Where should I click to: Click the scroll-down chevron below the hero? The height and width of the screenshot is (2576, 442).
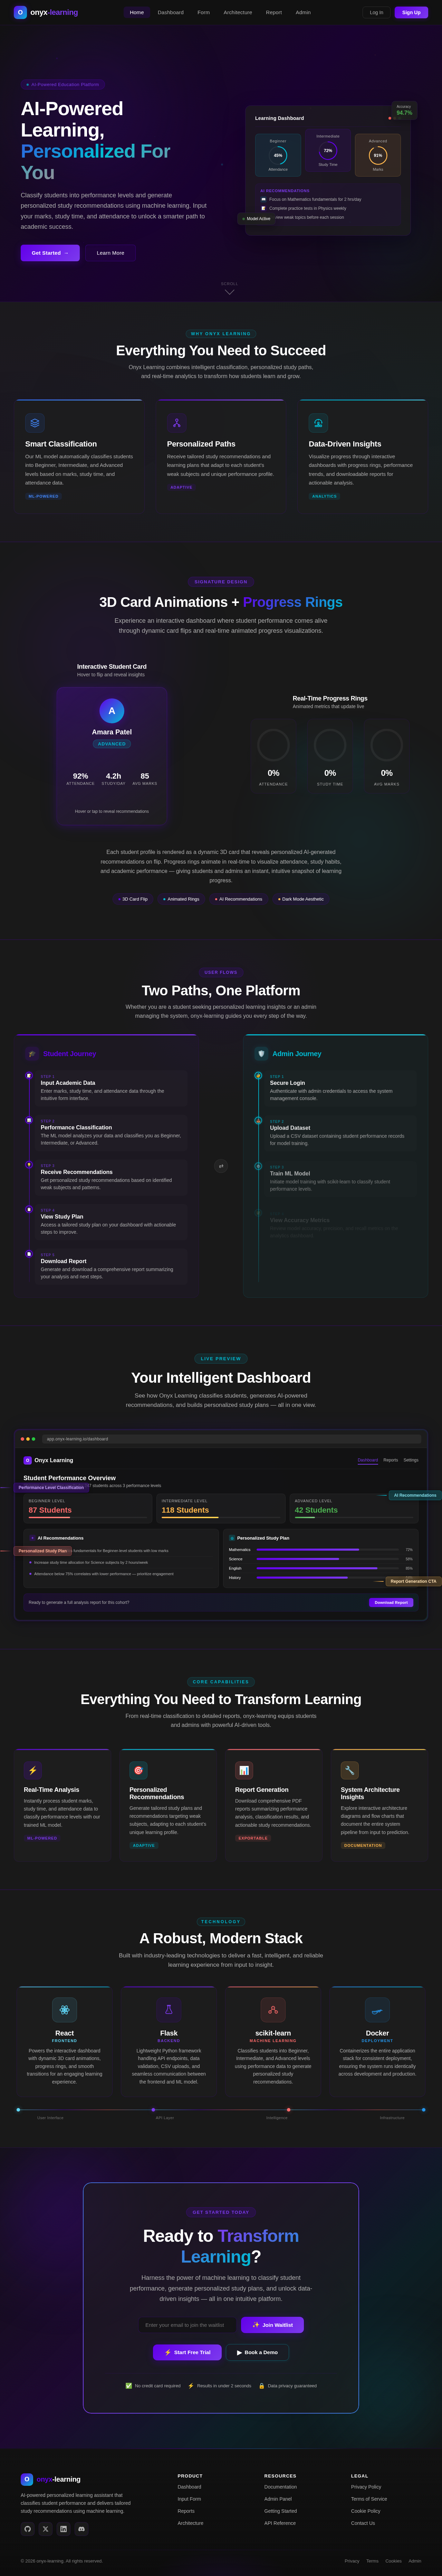point(230,292)
